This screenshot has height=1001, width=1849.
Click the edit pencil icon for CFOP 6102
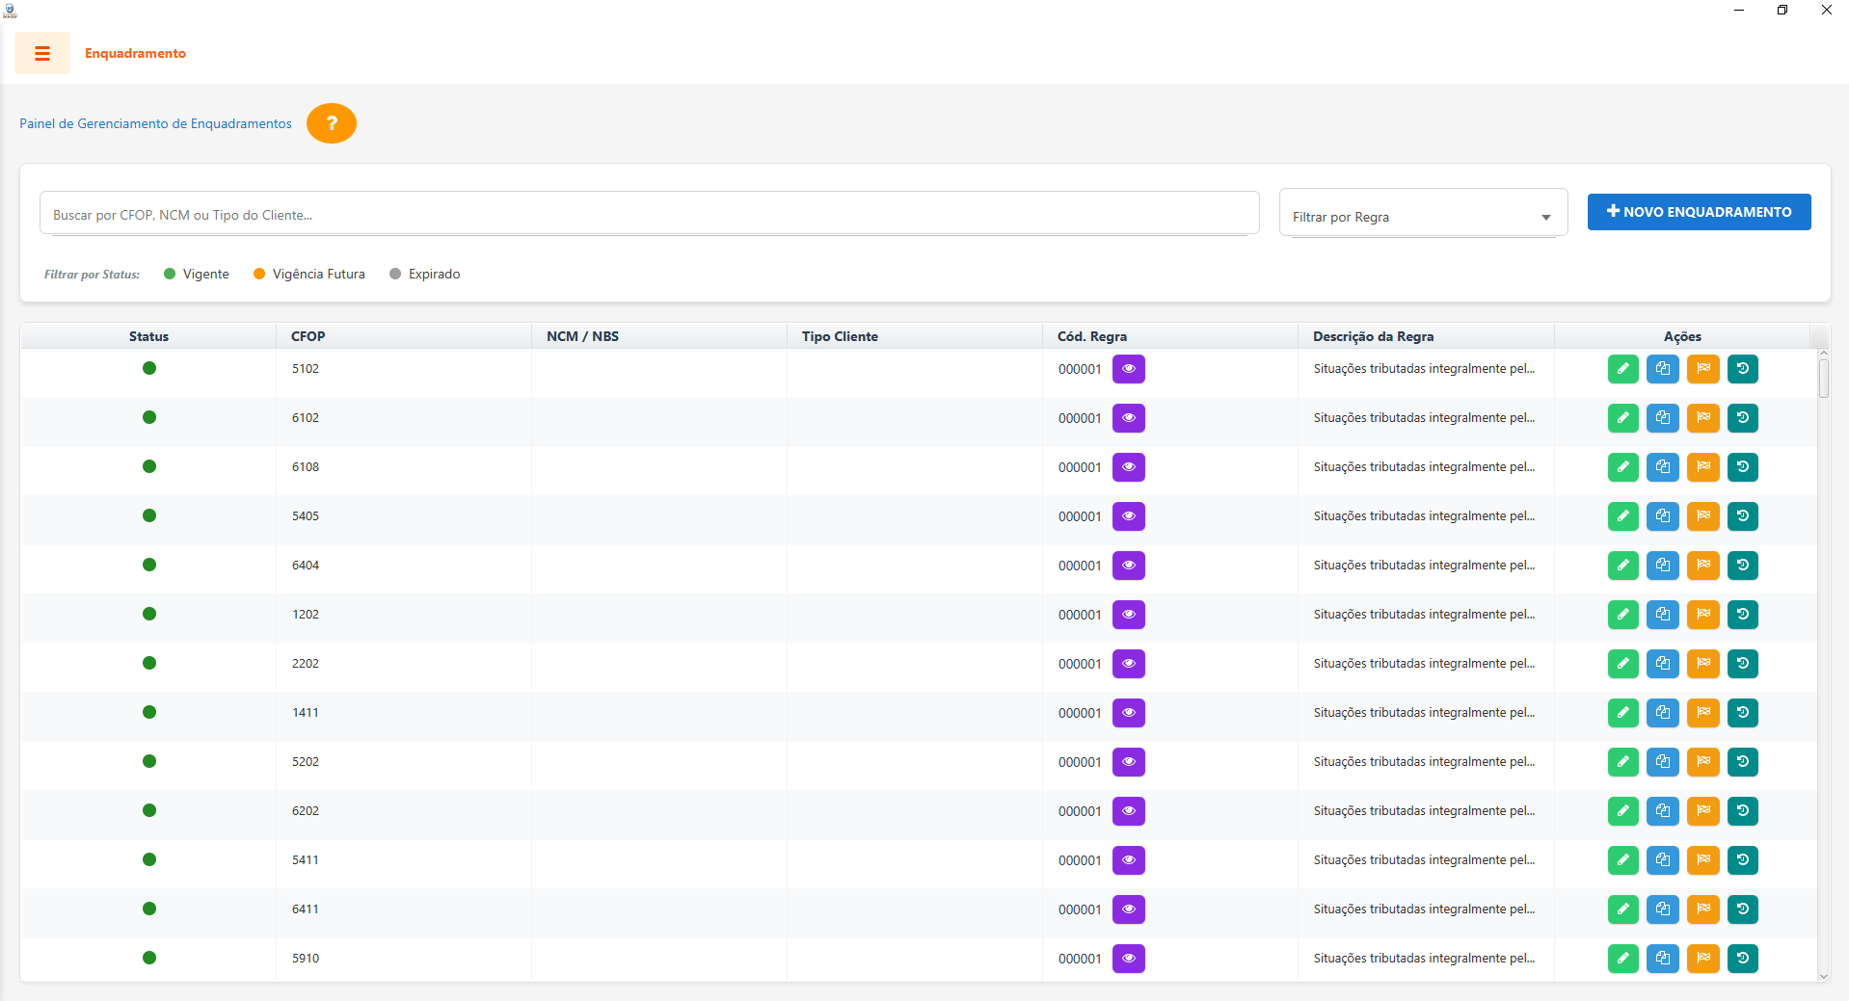coord(1623,418)
